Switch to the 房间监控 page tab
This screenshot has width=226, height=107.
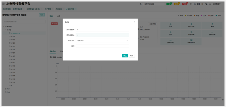(59, 9)
